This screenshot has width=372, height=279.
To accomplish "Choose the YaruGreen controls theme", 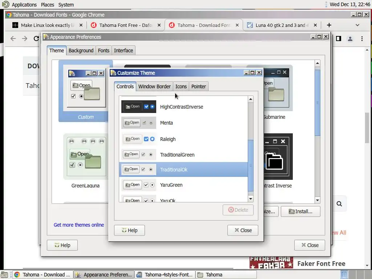I will (x=183, y=185).
